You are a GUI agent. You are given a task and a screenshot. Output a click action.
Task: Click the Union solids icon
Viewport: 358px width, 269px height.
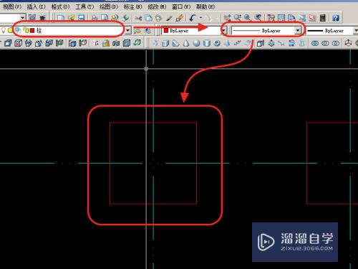315,43
